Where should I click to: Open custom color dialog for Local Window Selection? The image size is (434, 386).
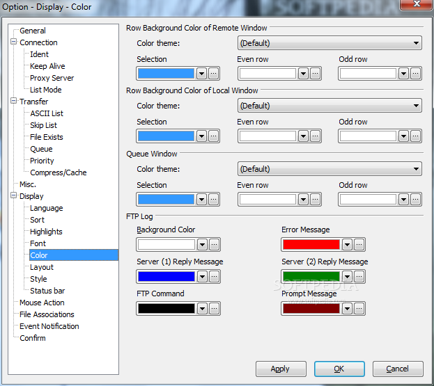[213, 136]
